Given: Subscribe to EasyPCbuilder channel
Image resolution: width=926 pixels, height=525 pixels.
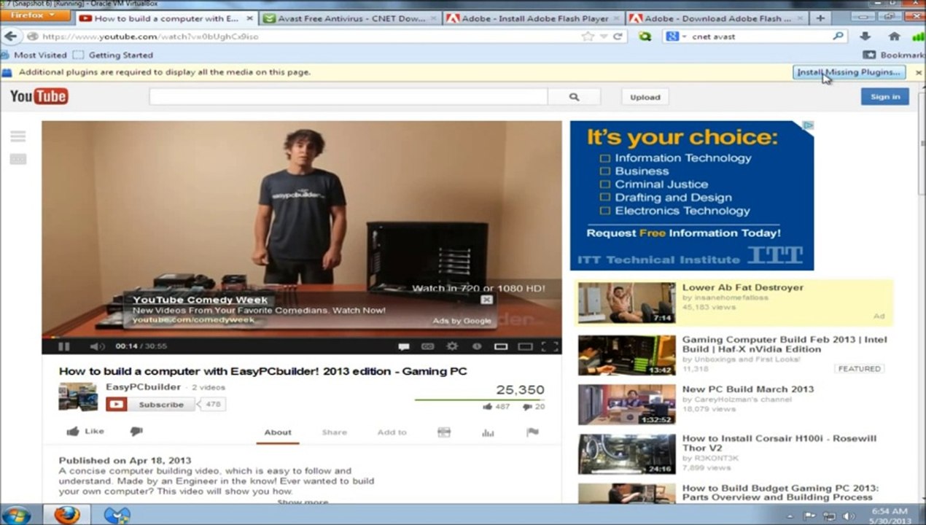Looking at the screenshot, I should tap(150, 404).
